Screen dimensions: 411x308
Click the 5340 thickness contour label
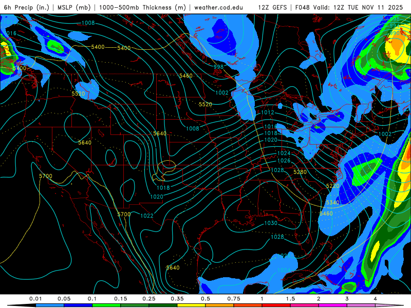point(332,202)
